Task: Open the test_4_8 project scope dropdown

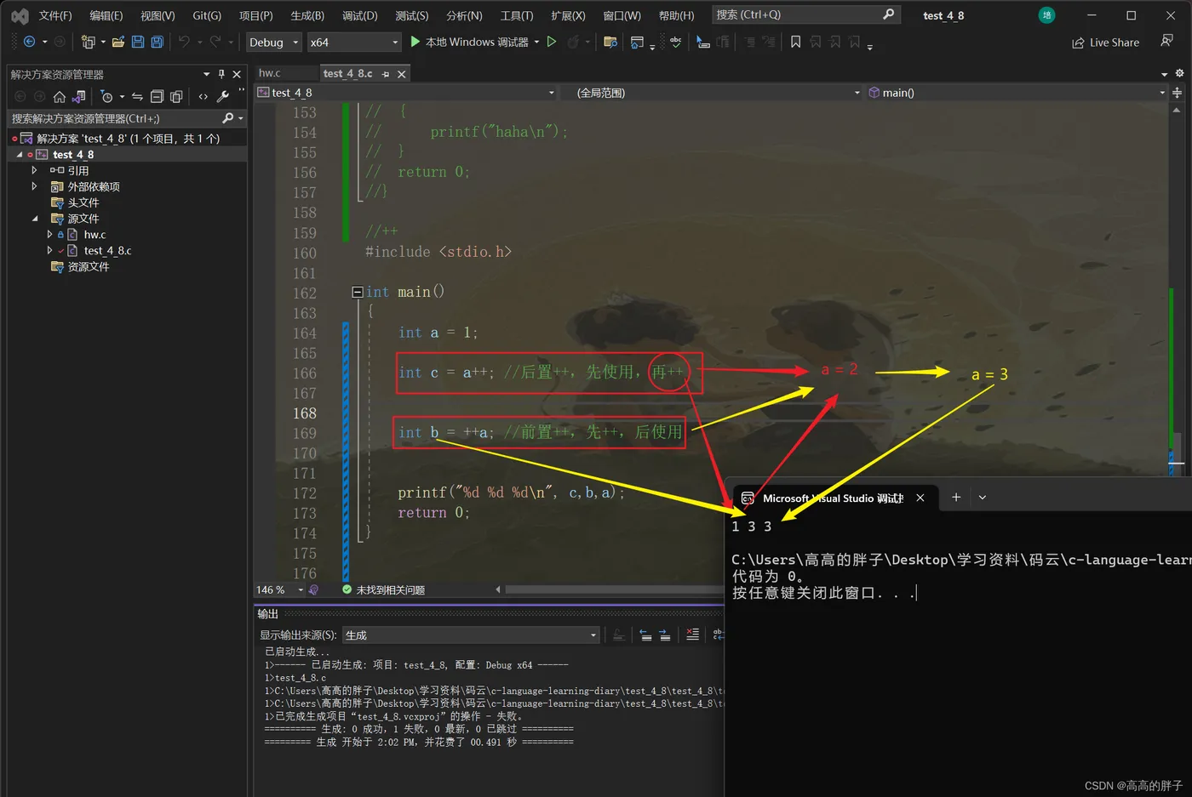Action: click(406, 93)
